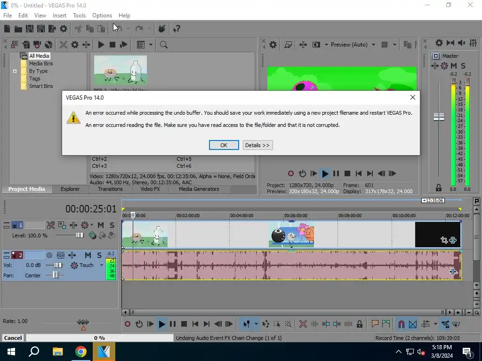Screen dimensions: 482x361
Task: Select the Zoom Edit Tool in bottom toolbar
Action: [288, 324]
